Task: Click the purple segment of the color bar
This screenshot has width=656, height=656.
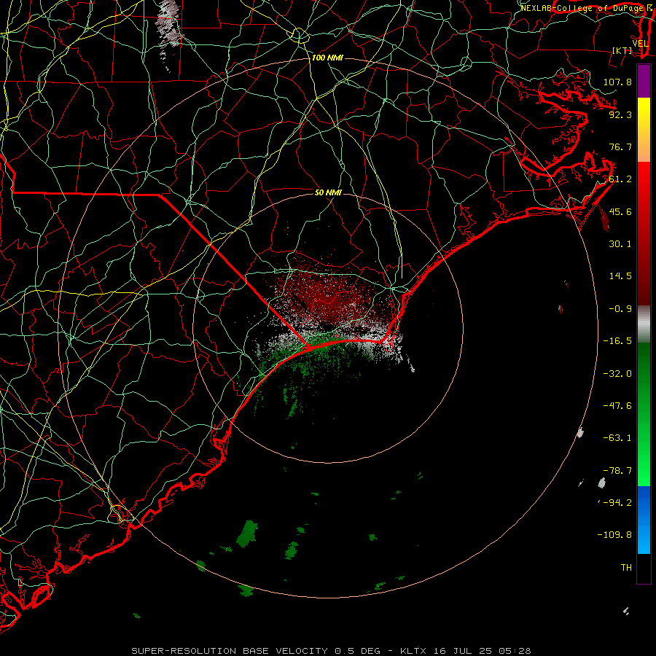Action: pos(644,81)
